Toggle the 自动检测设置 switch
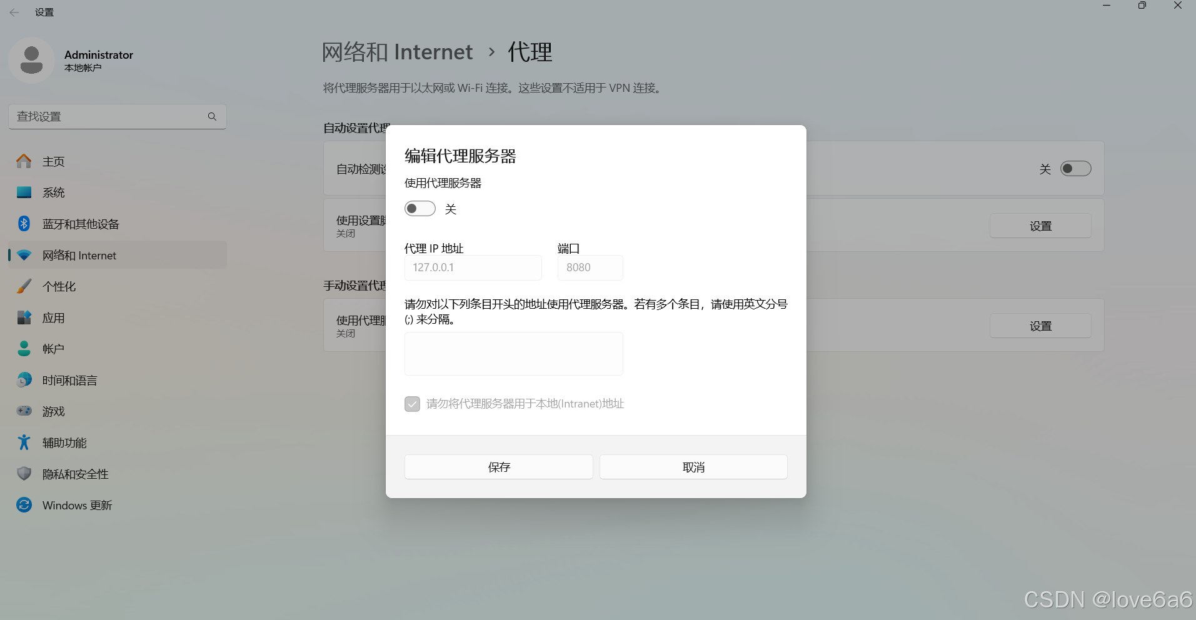 1075,169
